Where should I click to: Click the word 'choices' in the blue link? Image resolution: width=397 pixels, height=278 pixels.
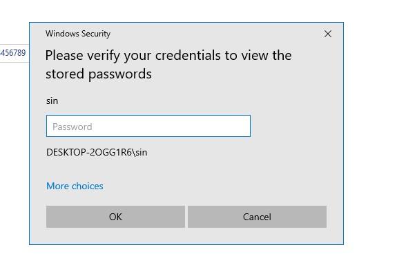click(88, 186)
